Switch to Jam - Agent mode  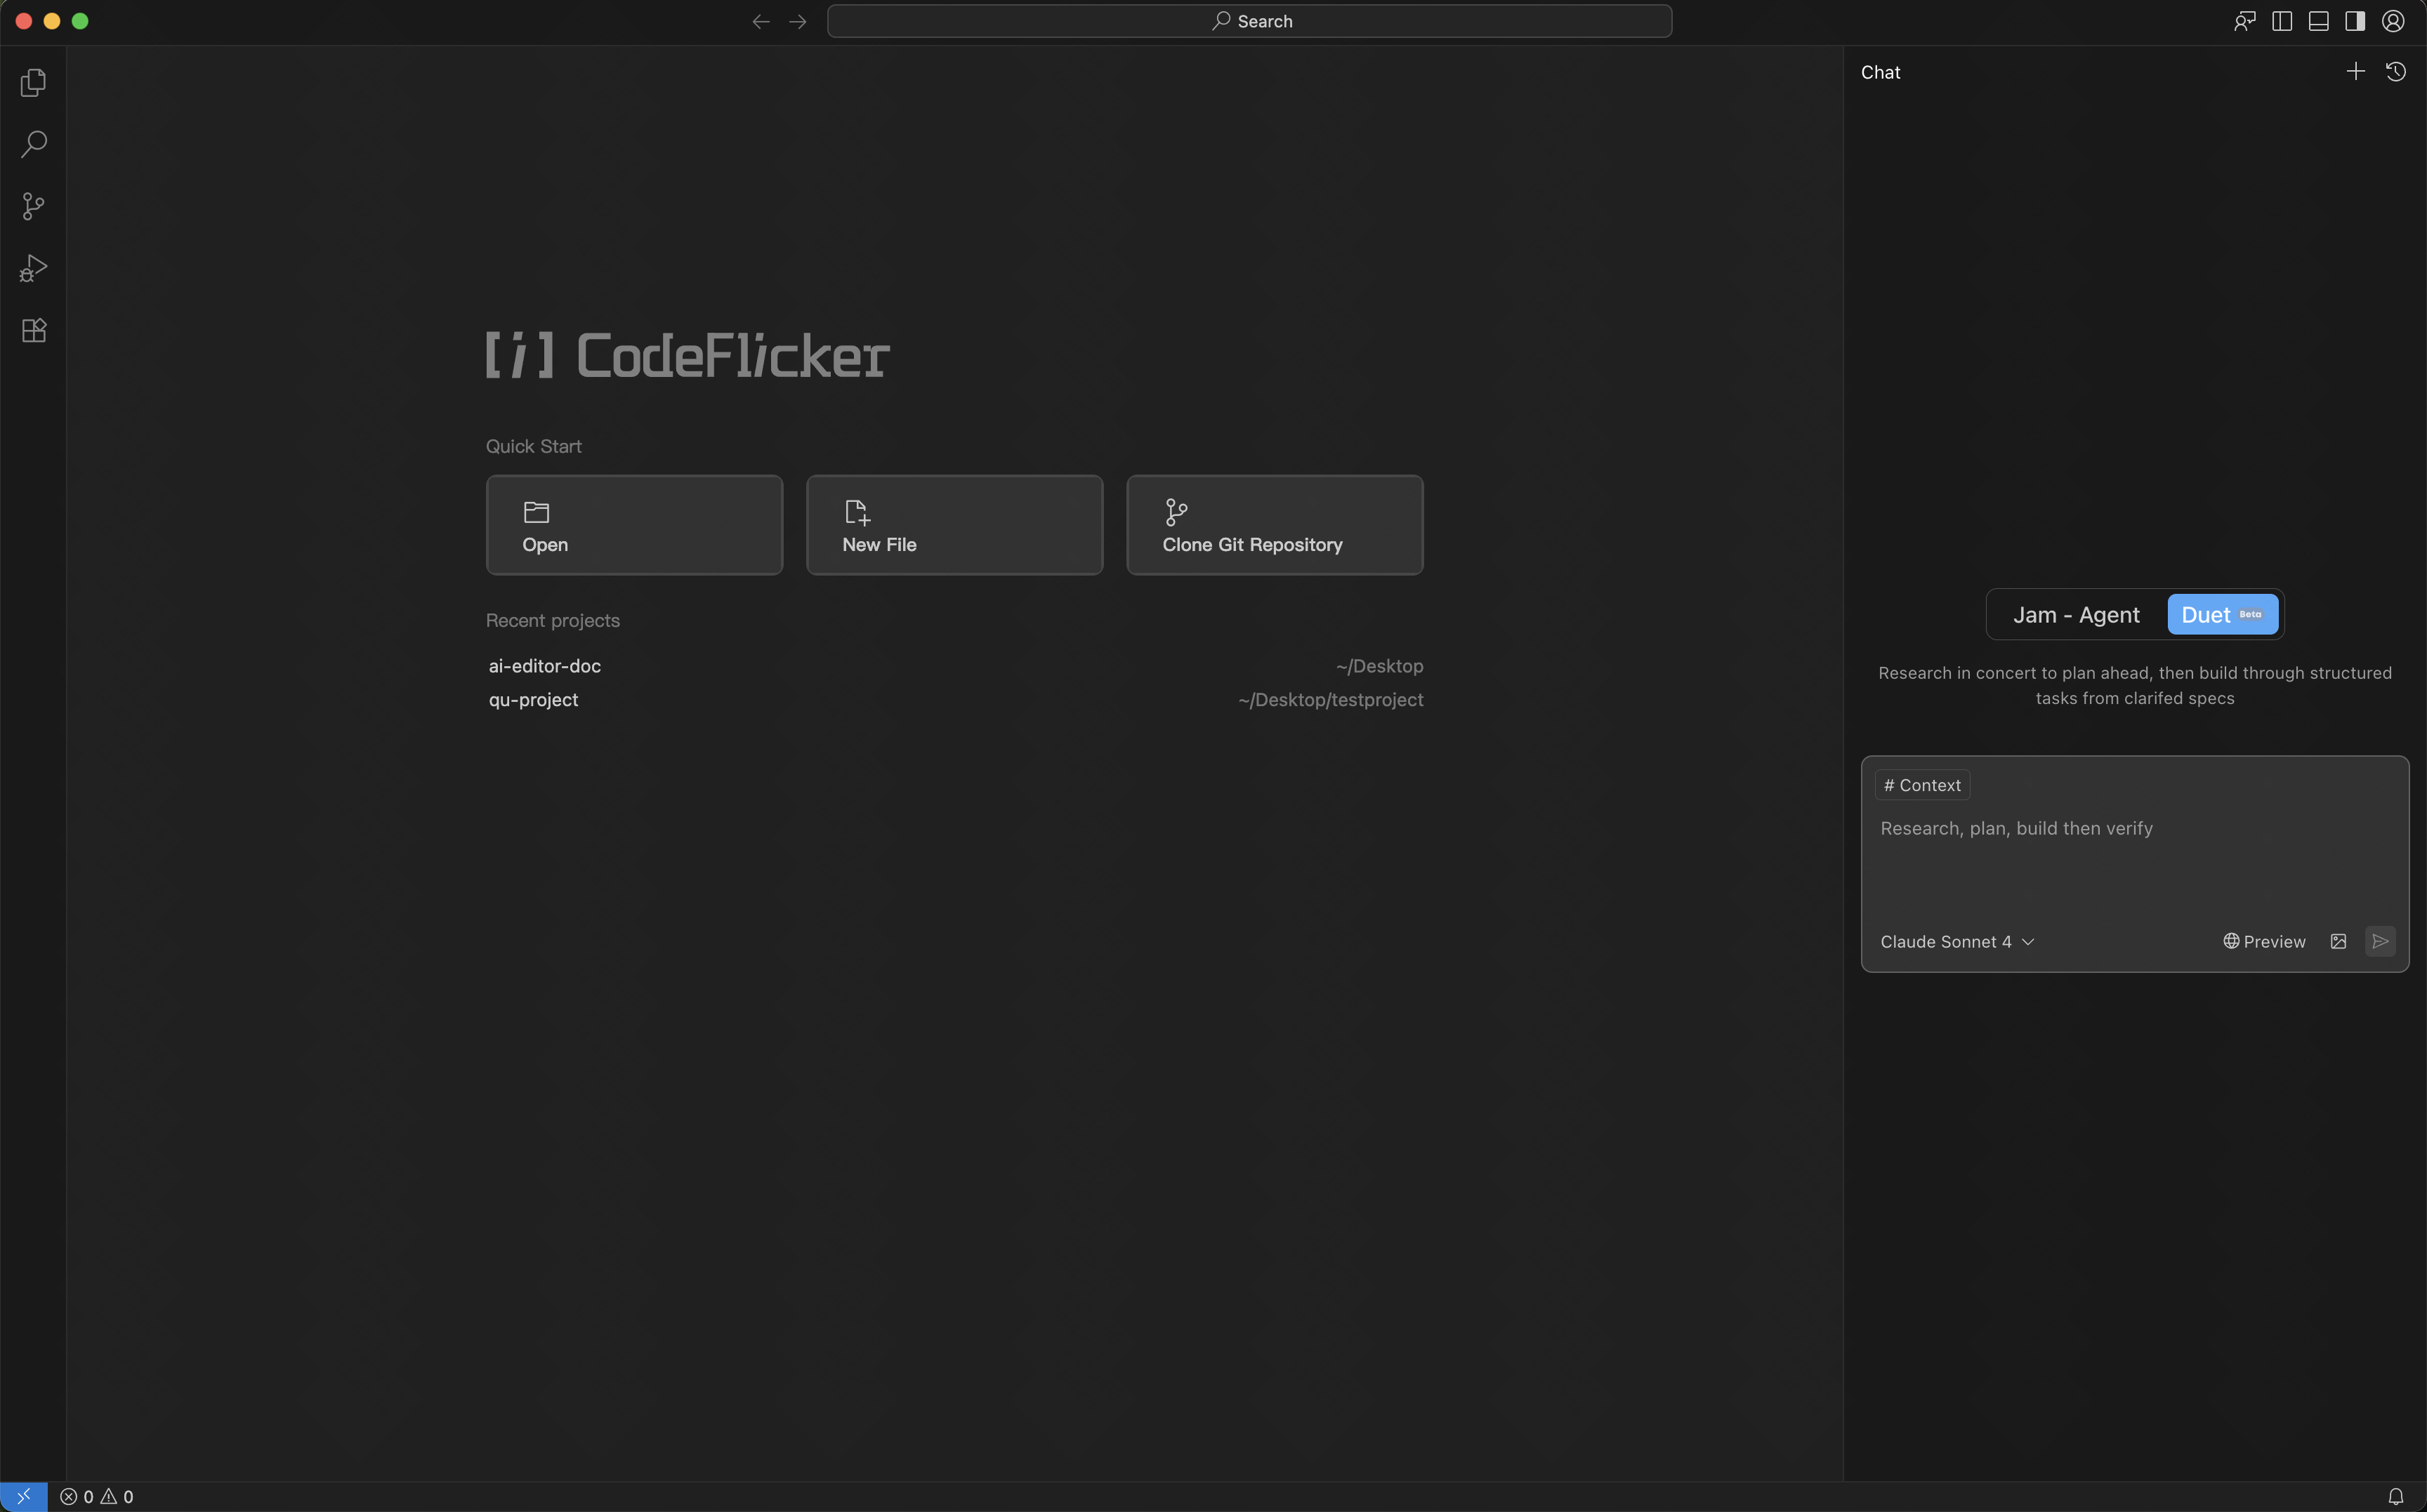coord(2076,614)
